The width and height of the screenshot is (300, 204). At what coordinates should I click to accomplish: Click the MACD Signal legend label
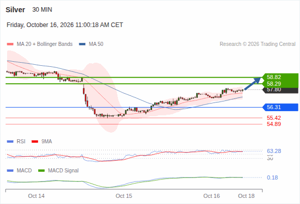(x=64, y=171)
